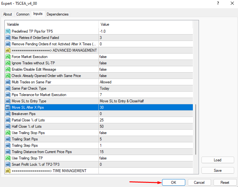Click the icon beside Use Trailing Stop Pips
This screenshot has height=187, width=238.
(8, 133)
